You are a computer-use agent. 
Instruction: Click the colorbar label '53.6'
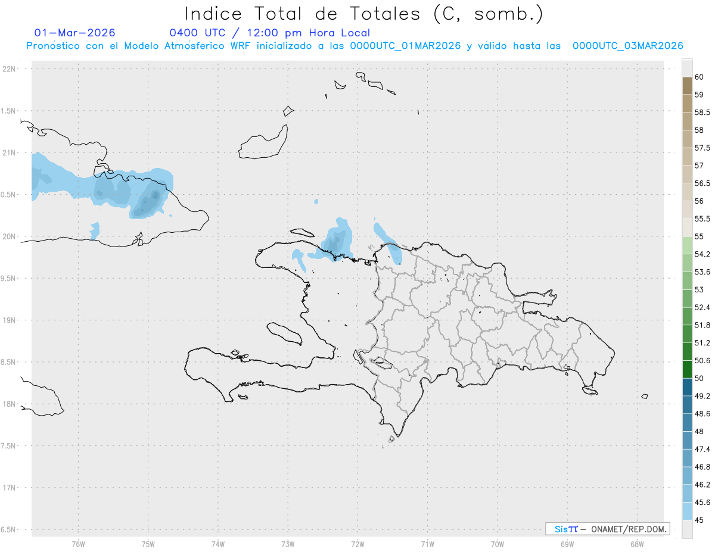[x=702, y=272]
